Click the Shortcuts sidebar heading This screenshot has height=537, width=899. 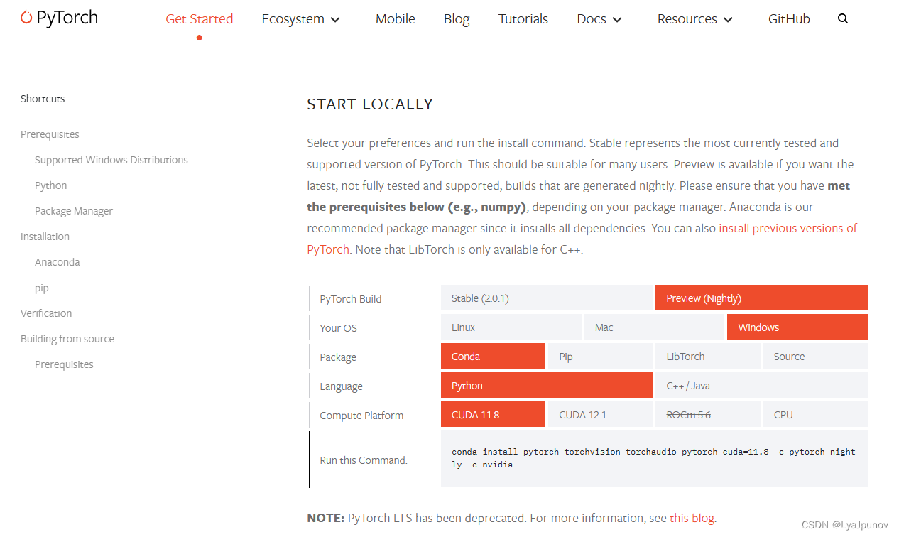pos(43,99)
